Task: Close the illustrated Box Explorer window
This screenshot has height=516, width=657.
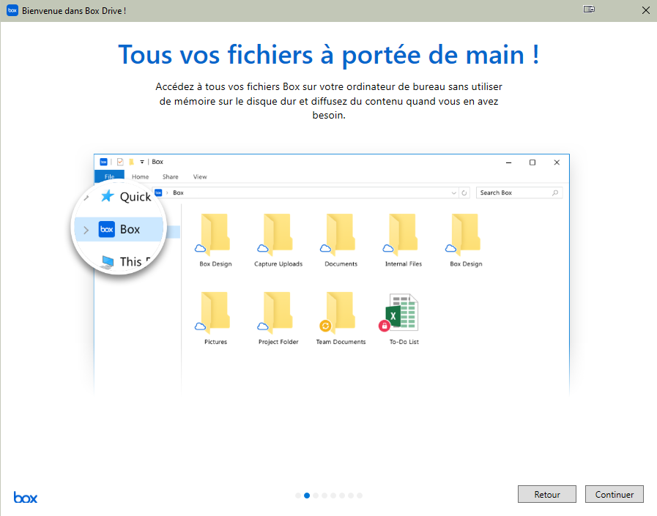Action: pyautogui.click(x=557, y=162)
